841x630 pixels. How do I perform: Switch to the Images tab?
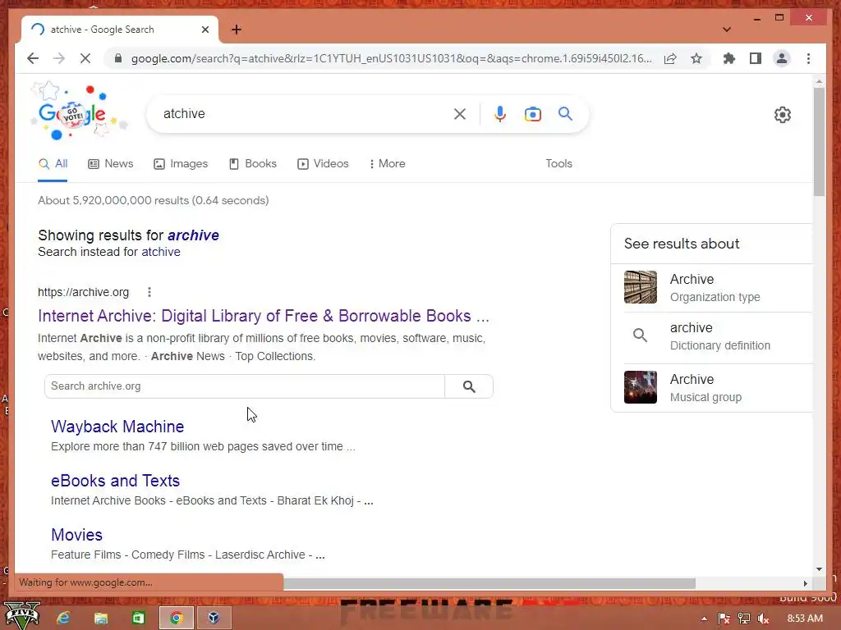[181, 164]
